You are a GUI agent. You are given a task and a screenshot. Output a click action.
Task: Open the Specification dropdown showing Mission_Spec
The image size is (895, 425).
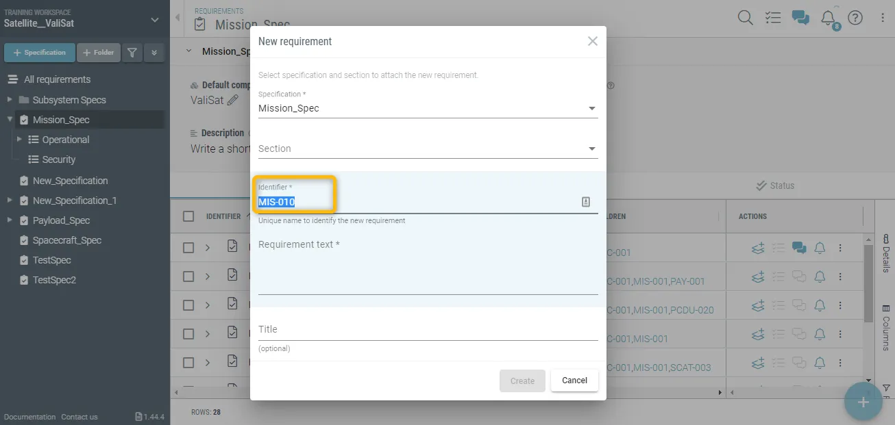point(428,108)
